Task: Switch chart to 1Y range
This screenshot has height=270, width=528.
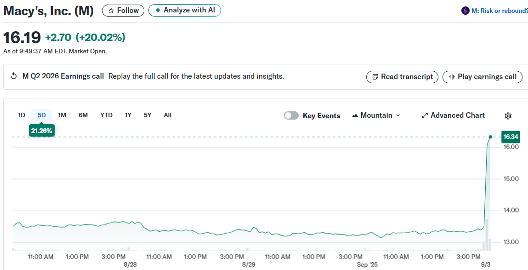Action: point(128,115)
